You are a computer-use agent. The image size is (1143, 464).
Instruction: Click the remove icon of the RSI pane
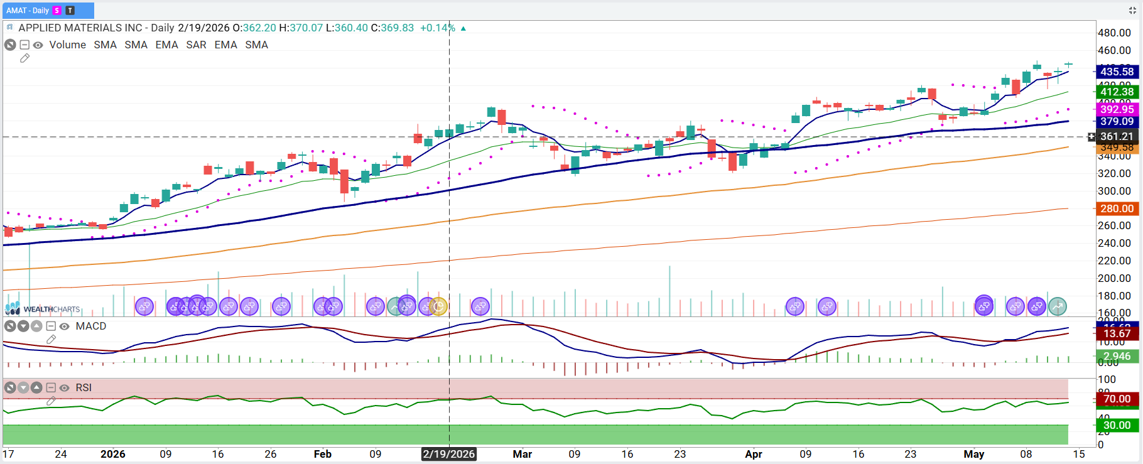[10, 387]
